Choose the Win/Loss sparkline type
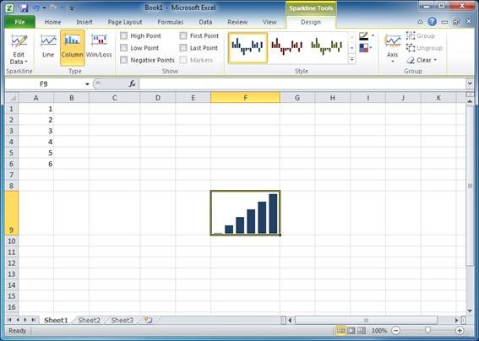The height and width of the screenshot is (341, 479). [99, 46]
